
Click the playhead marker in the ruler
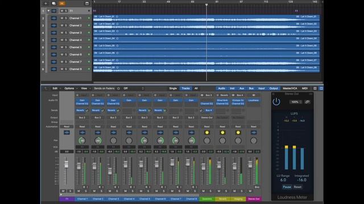point(206,5)
